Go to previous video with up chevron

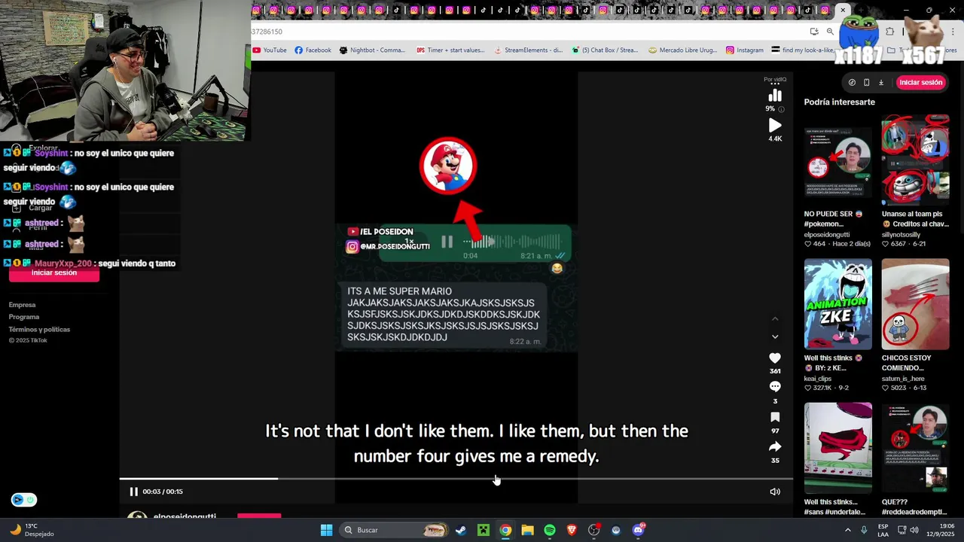775,319
